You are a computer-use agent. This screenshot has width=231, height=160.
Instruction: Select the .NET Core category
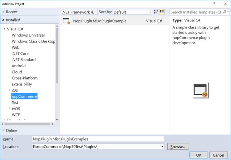[20, 54]
